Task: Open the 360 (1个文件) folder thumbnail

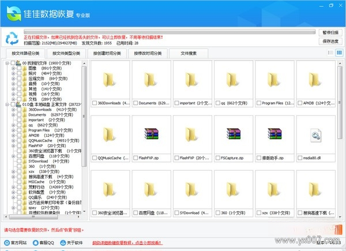Action: tap(233, 189)
